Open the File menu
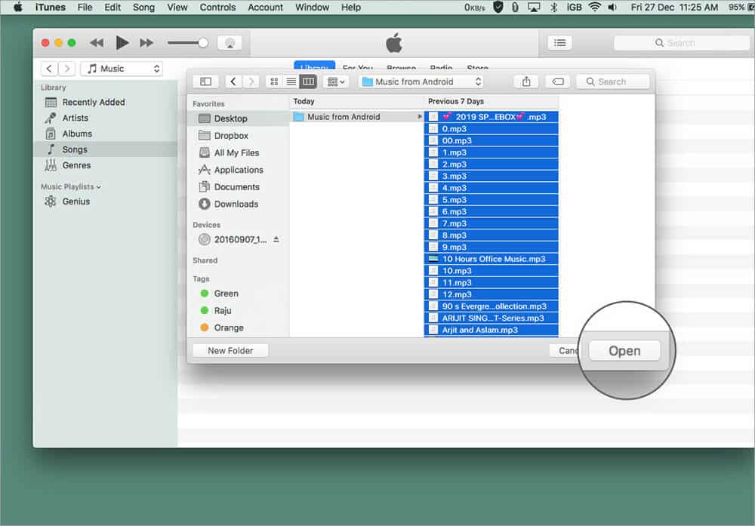 [x=85, y=8]
